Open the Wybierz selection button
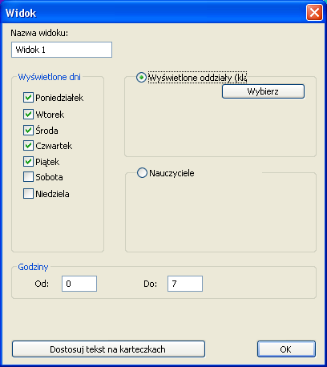This screenshot has width=327, height=367. click(x=263, y=91)
